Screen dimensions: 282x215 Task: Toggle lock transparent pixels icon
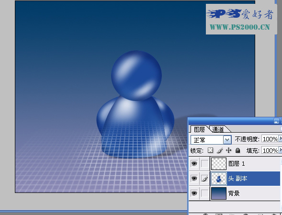(210, 150)
